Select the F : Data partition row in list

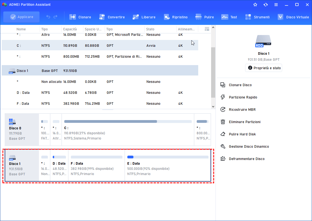pyautogui.click(x=100, y=103)
